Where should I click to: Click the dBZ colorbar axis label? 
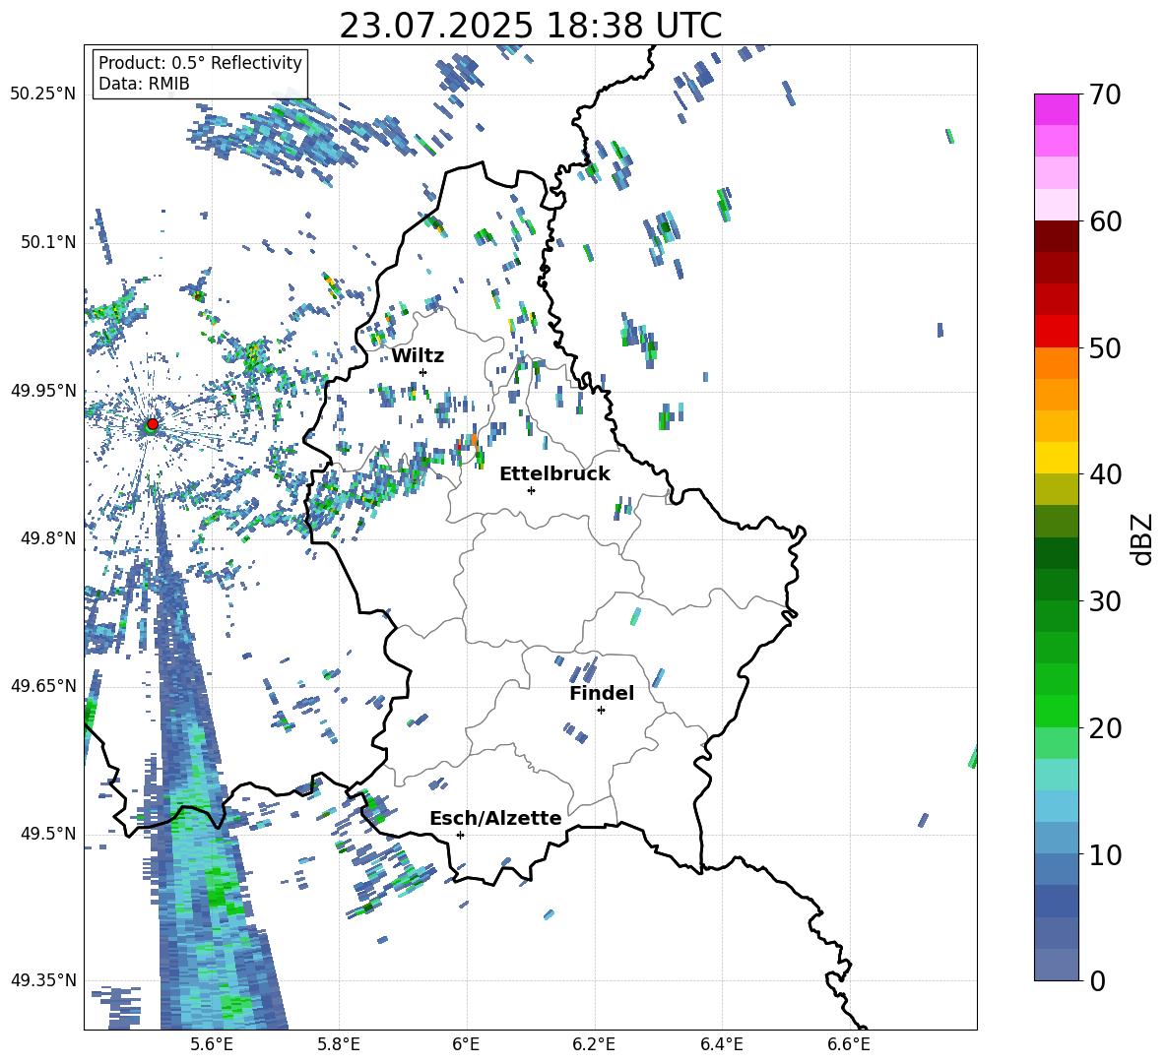(1143, 538)
